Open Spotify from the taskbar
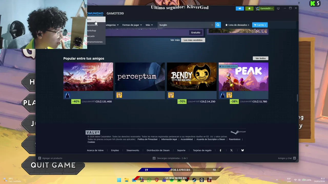Screen dimensions: 328x184 (x=172, y=180)
